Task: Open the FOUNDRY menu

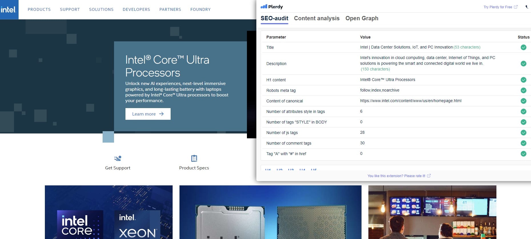Action: click(200, 9)
